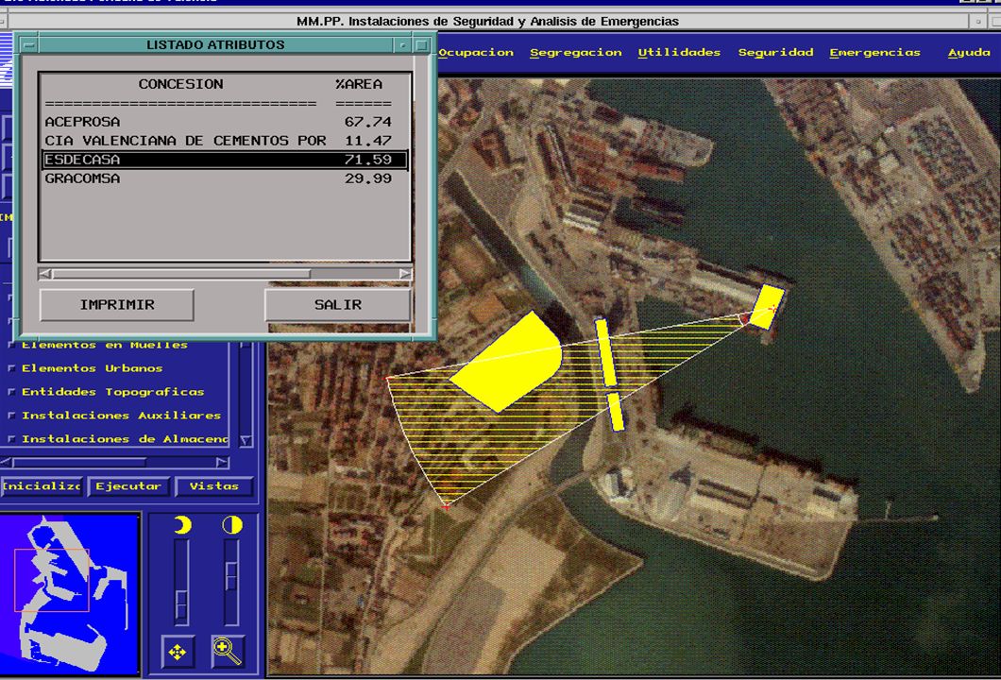Toggle the Instalaciones Auxiliares checkbox
Screen dimensions: 1001x680
(x=10, y=416)
